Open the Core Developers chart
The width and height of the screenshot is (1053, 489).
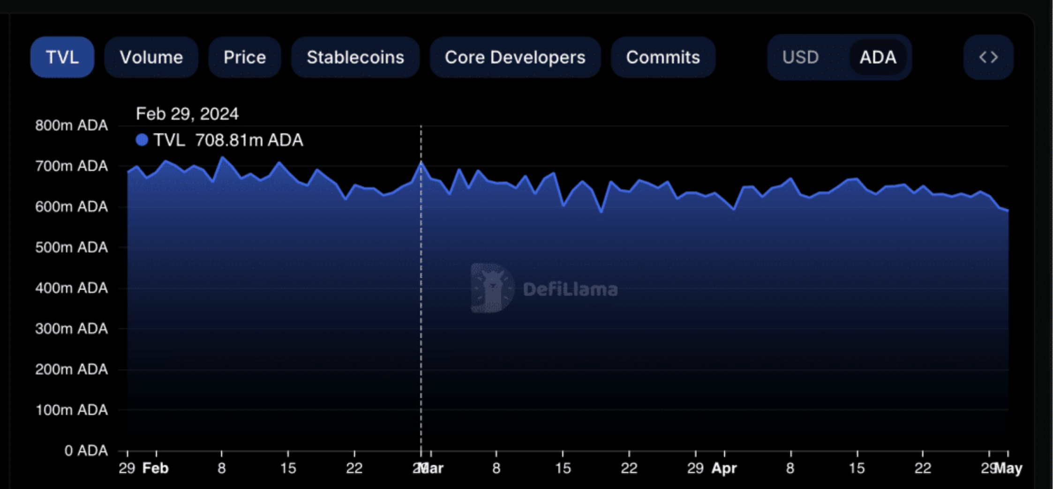(515, 57)
